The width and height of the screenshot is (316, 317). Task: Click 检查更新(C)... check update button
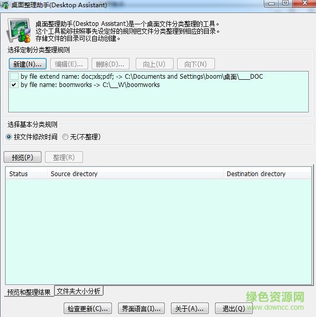coord(88,308)
